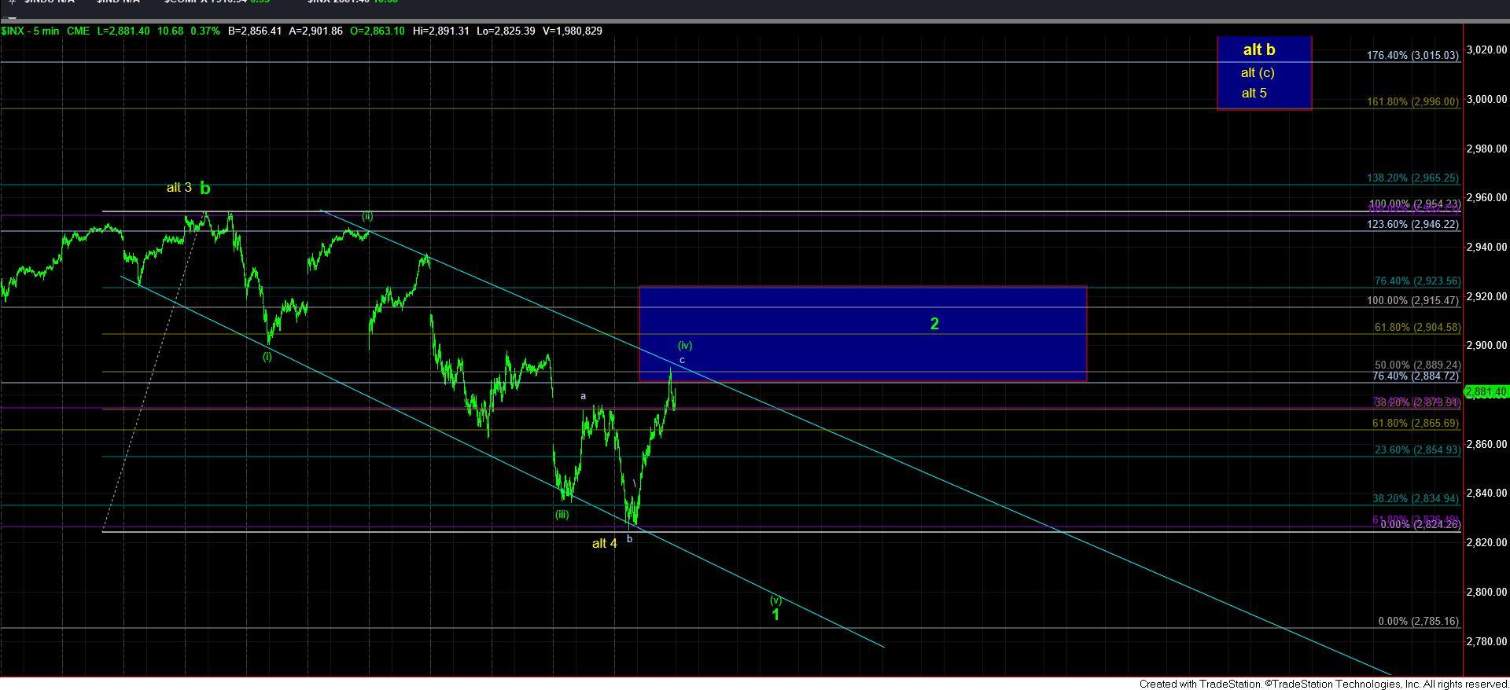Click the TradeStation copyright text
Screen dimensions: 1510x690
1323,684
